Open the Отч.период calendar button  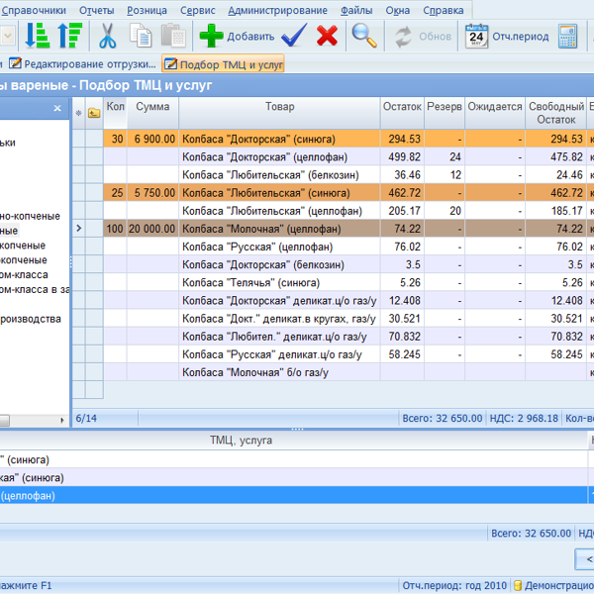(508, 37)
